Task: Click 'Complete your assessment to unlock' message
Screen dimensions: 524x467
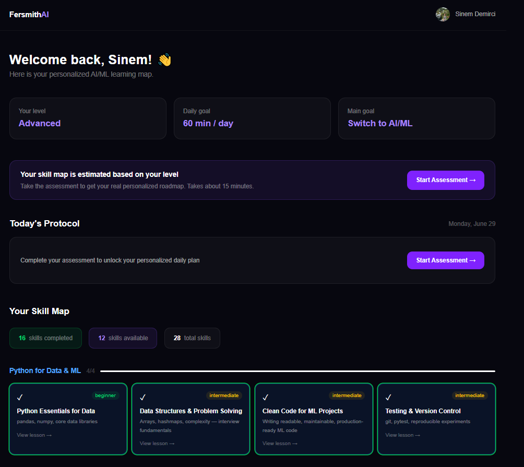Action: tap(110, 260)
